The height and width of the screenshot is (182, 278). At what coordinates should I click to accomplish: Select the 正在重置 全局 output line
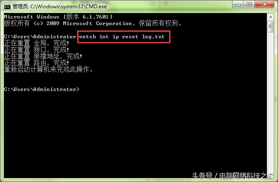coord(37,43)
